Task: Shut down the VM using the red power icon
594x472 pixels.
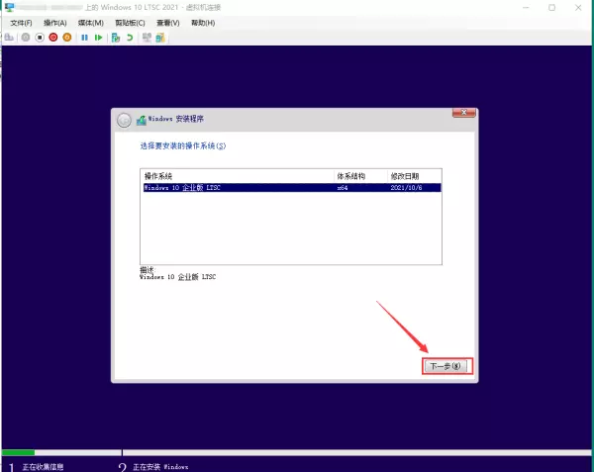Action: [x=53, y=38]
